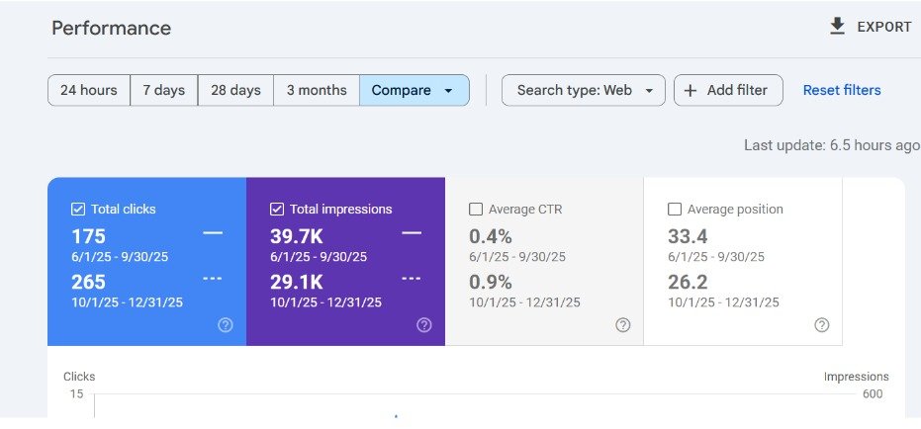Viewport: 921px width, 429px height.
Task: Enable the Average CTR checkbox
Action: pyautogui.click(x=476, y=210)
